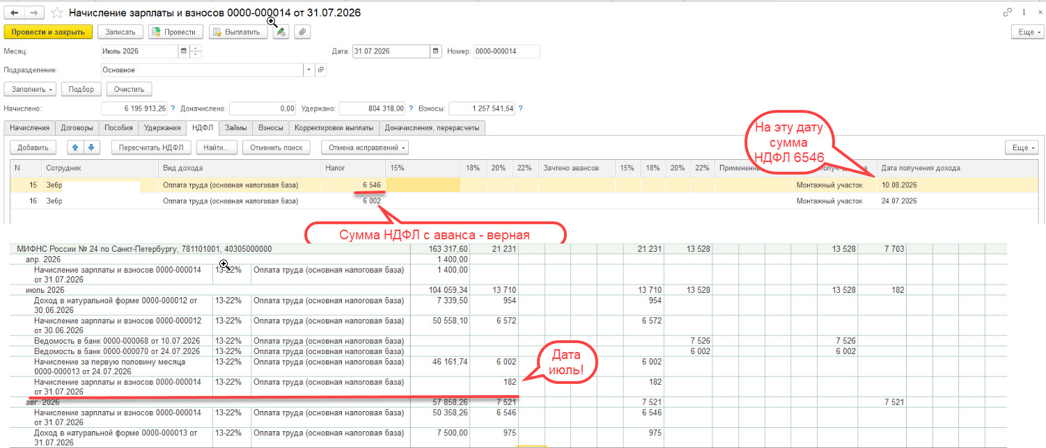Viewport: 1046px width, 448px height.
Task: Click the МИФНС России № 24 report header
Action: point(143,248)
